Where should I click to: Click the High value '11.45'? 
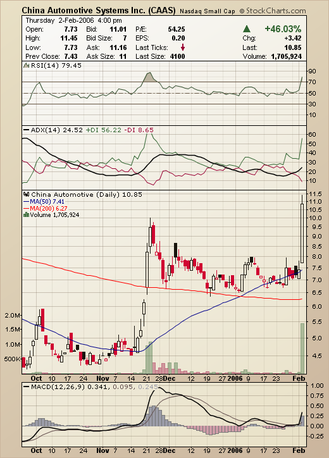click(69, 38)
